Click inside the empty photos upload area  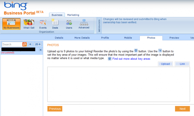pos(119,84)
